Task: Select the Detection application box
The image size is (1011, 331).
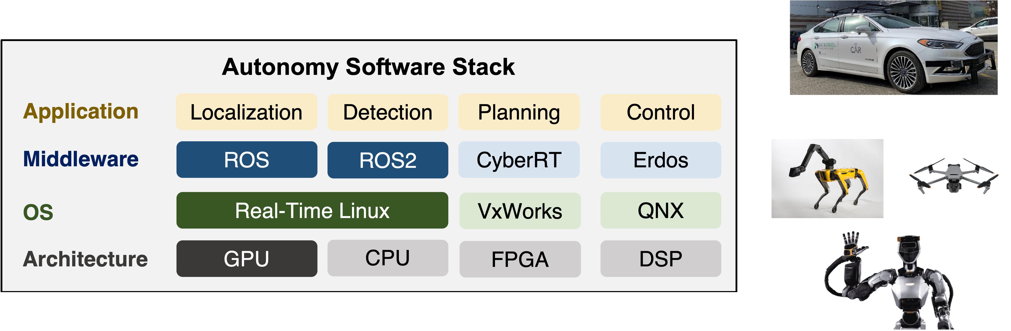Action: (x=388, y=112)
